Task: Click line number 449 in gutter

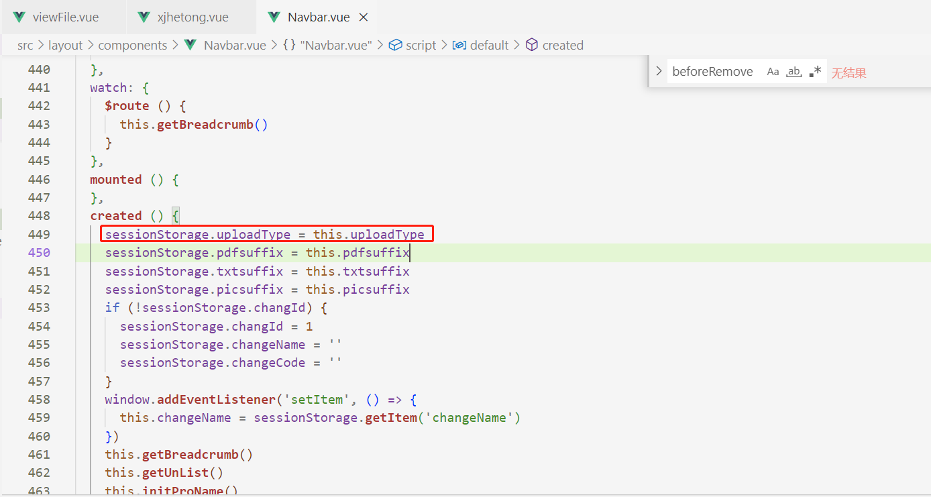Action: point(39,234)
